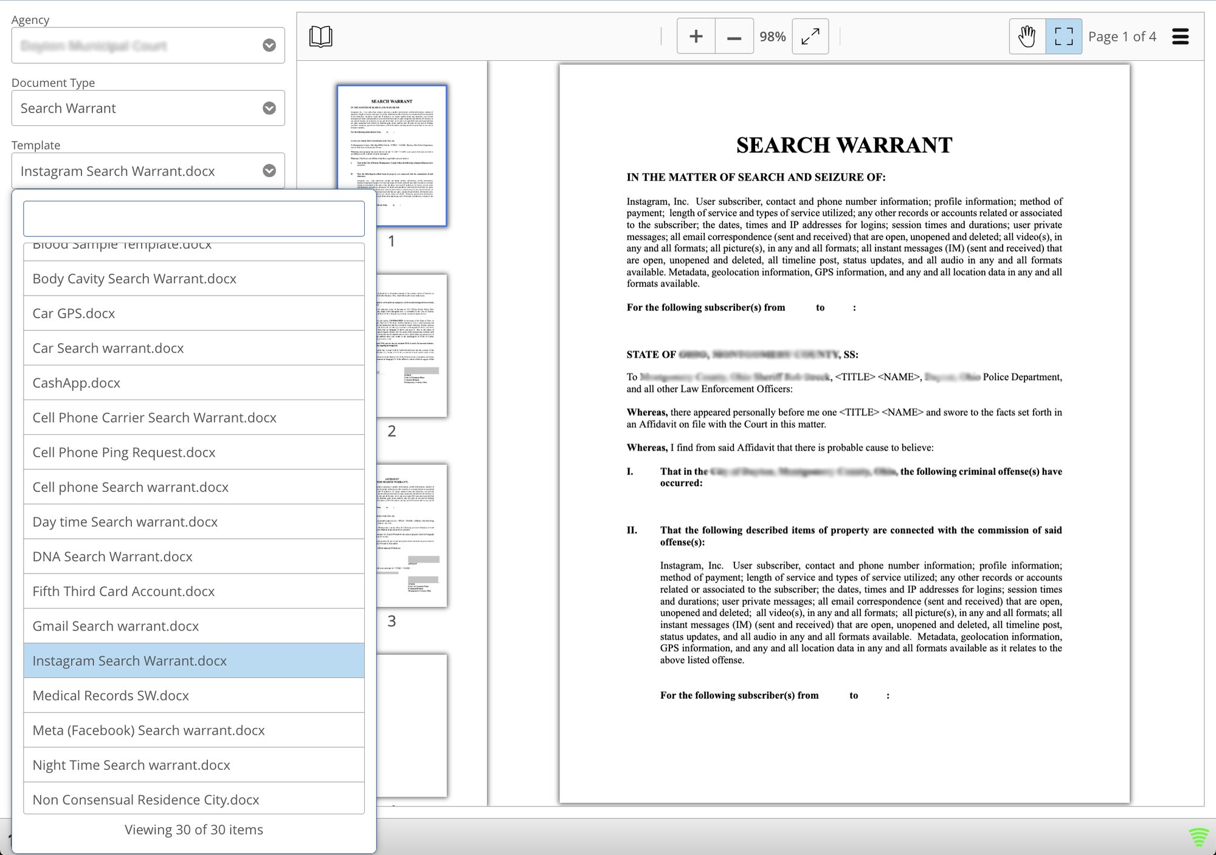This screenshot has height=855, width=1216.
Task: Select the Meta Facebook Search Warrant template
Action: [148, 730]
